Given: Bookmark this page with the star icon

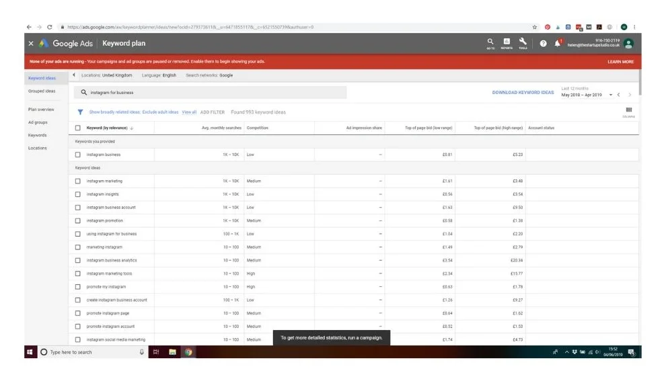Looking at the screenshot, I should click(534, 27).
